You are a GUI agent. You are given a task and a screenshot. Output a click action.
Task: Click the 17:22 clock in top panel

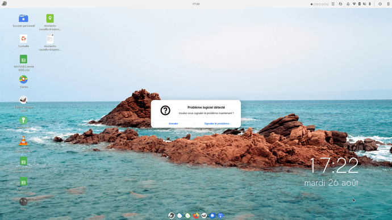click(x=196, y=4)
